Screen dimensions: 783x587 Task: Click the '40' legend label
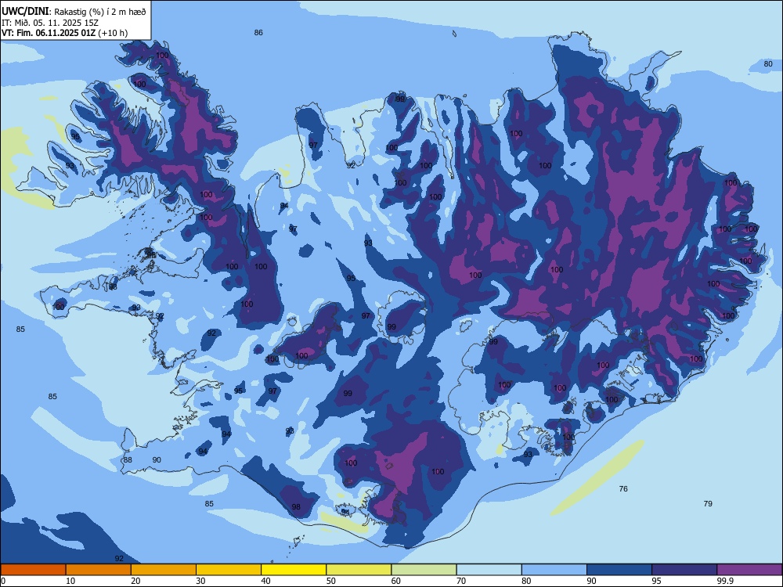[x=265, y=581]
